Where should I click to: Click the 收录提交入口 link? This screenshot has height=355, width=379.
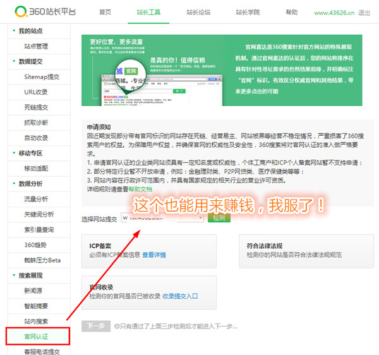pos(180,296)
